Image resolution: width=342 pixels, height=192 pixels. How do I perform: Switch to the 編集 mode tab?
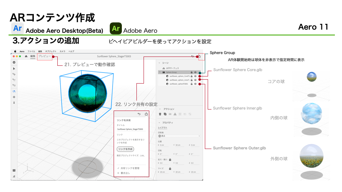(33, 56)
